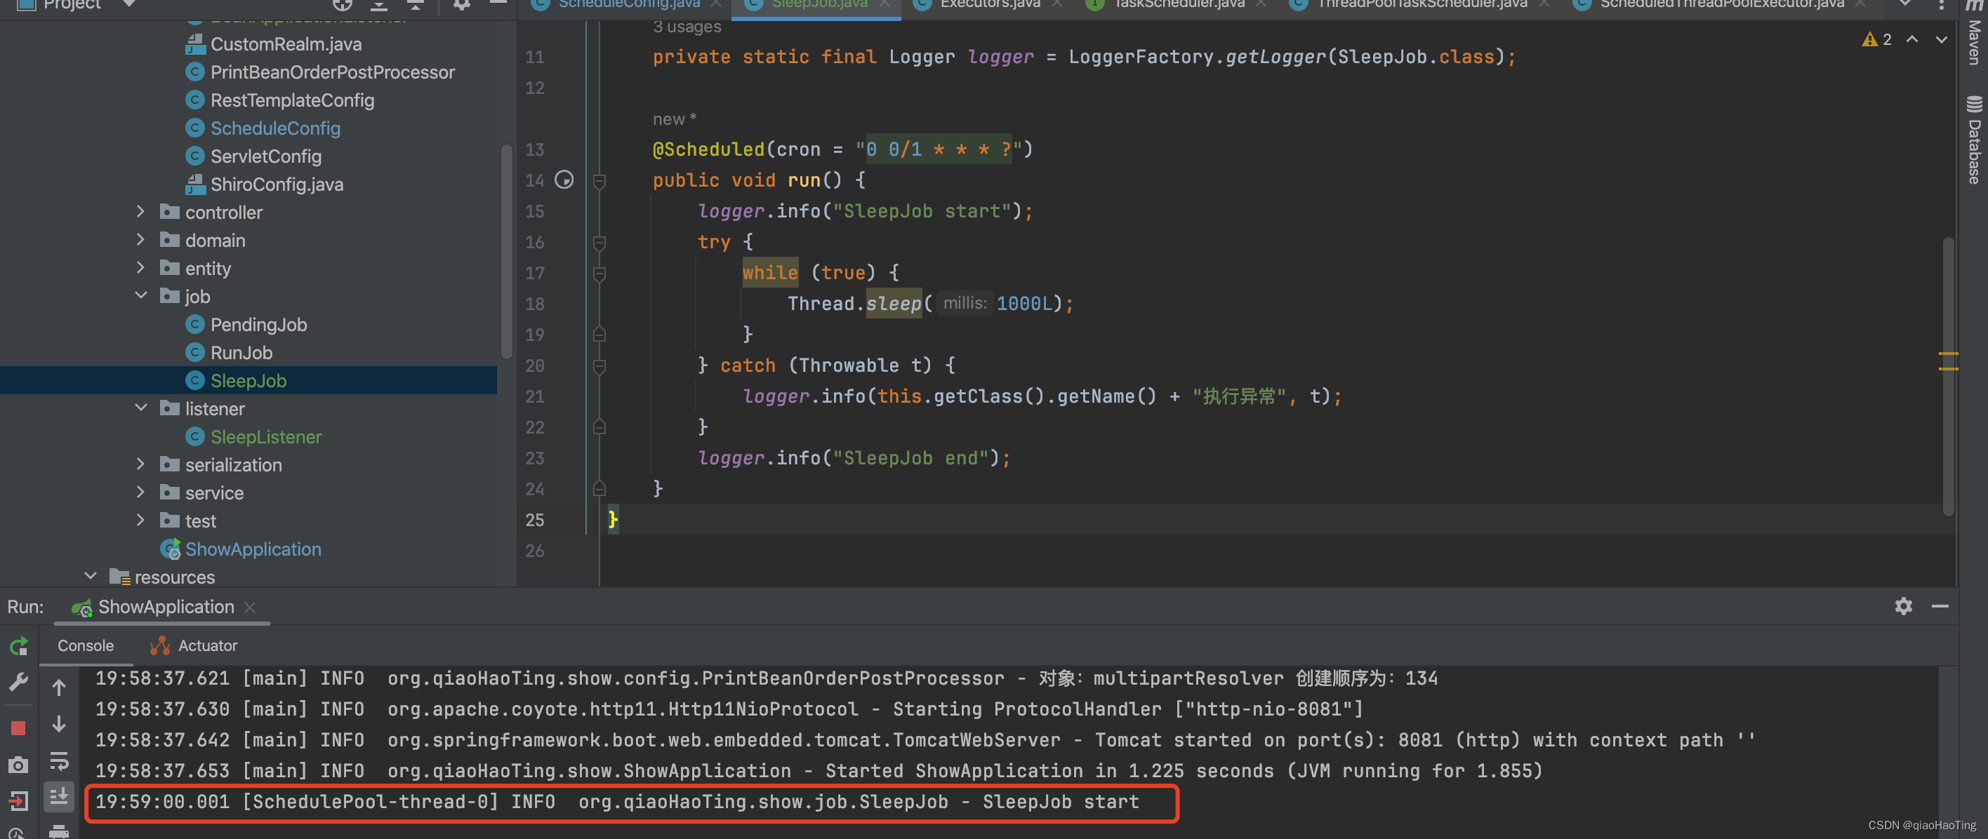Click the red exit arrow icon in Run panel
Screen dimensions: 1988x839
point(18,800)
